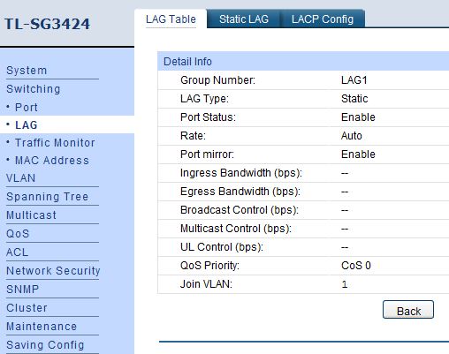Open the ACL menu

[18, 252]
